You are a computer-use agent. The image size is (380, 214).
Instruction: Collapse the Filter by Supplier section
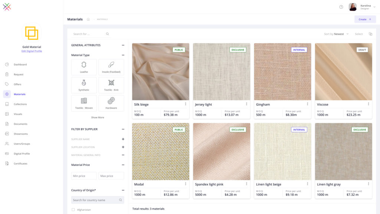click(123, 129)
